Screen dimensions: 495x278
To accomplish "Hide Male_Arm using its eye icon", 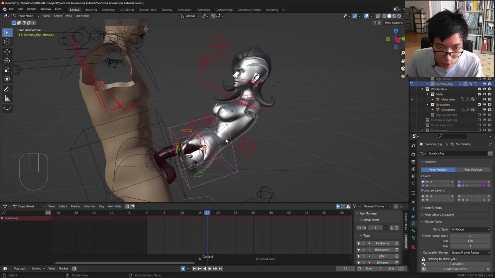I will coord(484,99).
